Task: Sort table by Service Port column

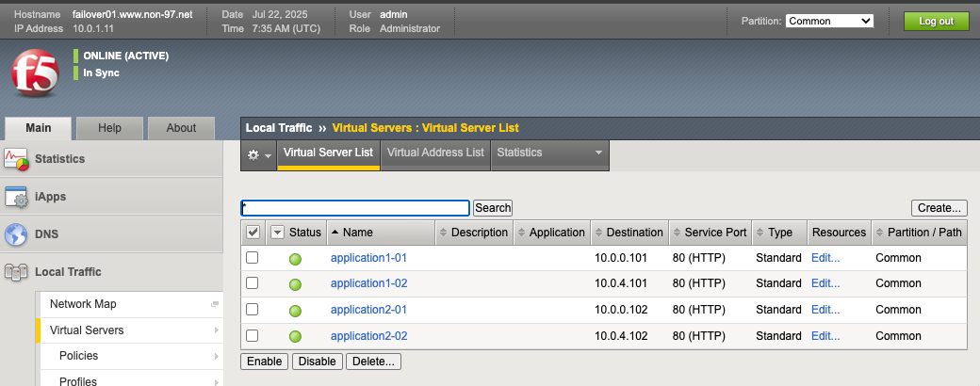Action: click(x=710, y=233)
